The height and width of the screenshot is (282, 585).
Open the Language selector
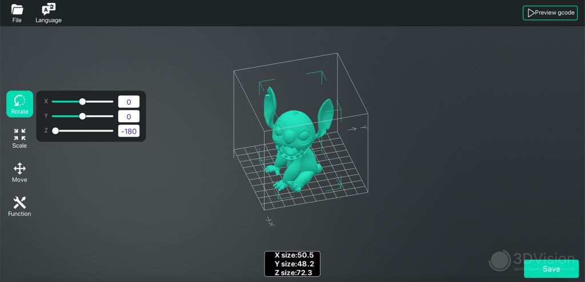pyautogui.click(x=49, y=13)
